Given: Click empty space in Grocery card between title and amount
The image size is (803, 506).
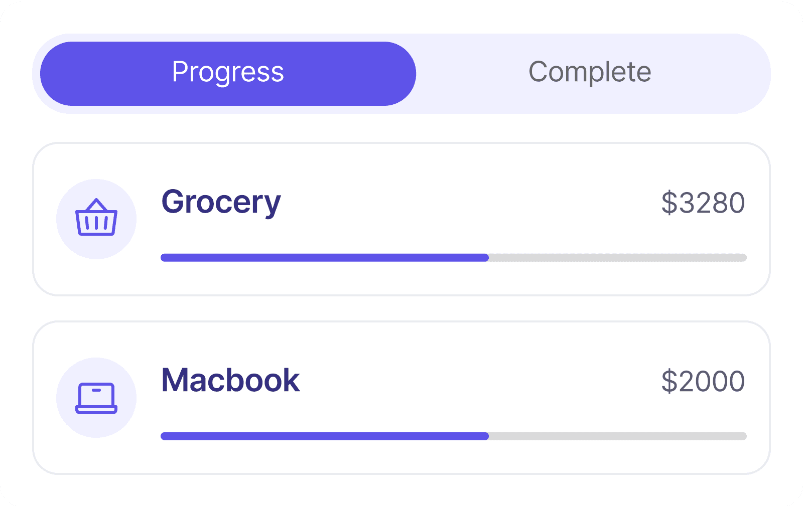Looking at the screenshot, I should [467, 203].
